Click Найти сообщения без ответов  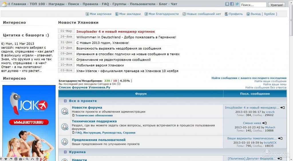coord(266,87)
